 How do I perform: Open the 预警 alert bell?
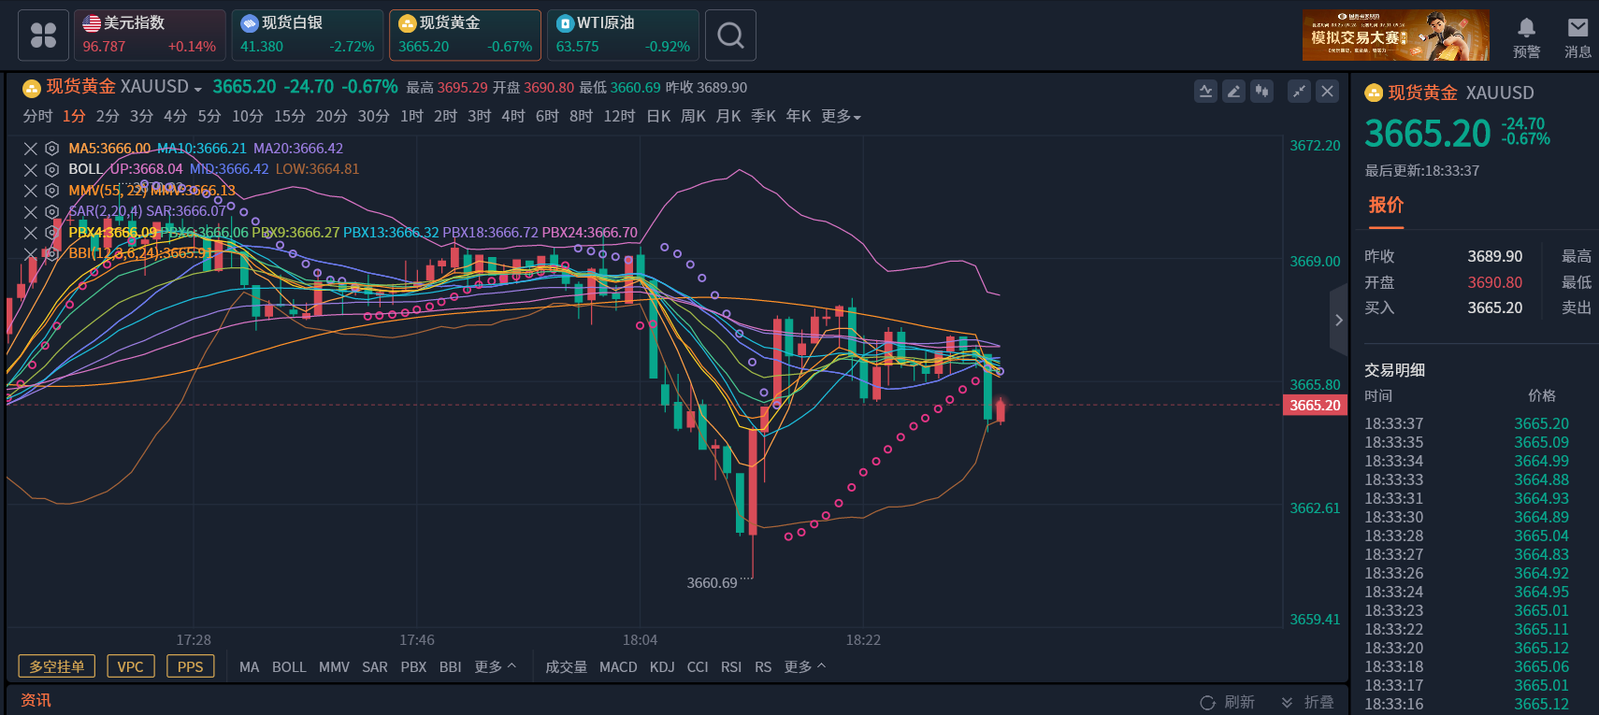(1526, 37)
